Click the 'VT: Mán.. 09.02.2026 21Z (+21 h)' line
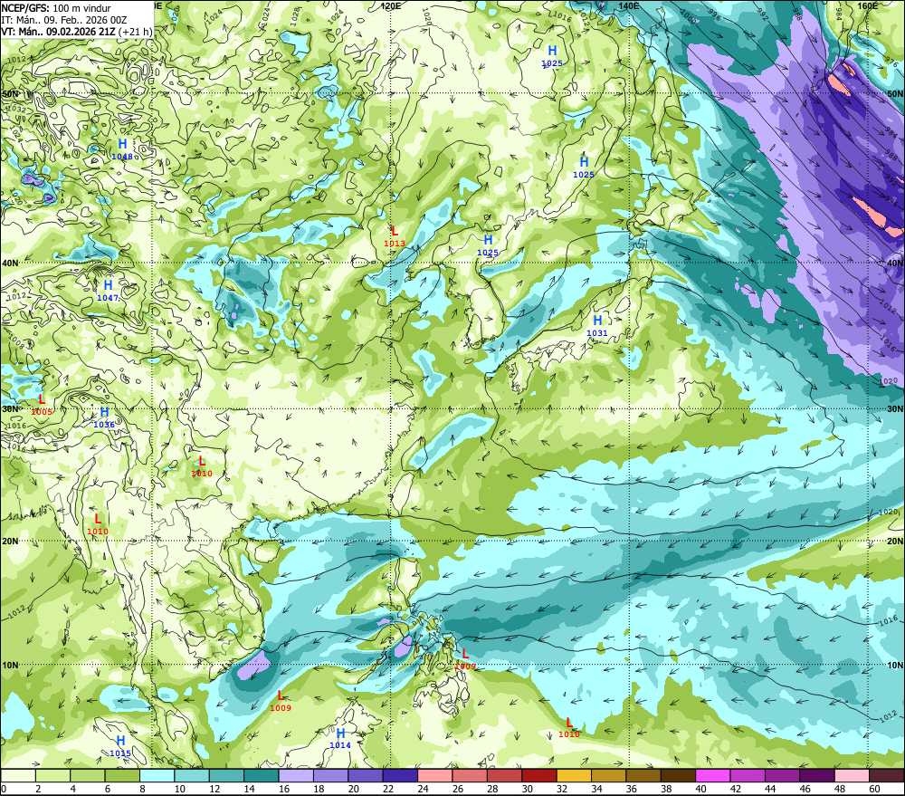The height and width of the screenshot is (796, 905). (77, 31)
